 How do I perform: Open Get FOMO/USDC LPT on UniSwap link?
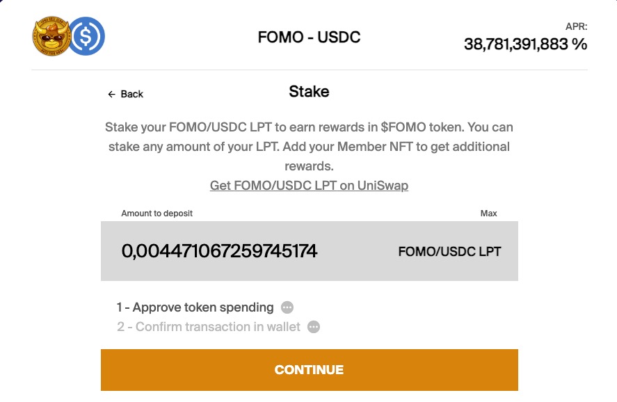(x=309, y=186)
